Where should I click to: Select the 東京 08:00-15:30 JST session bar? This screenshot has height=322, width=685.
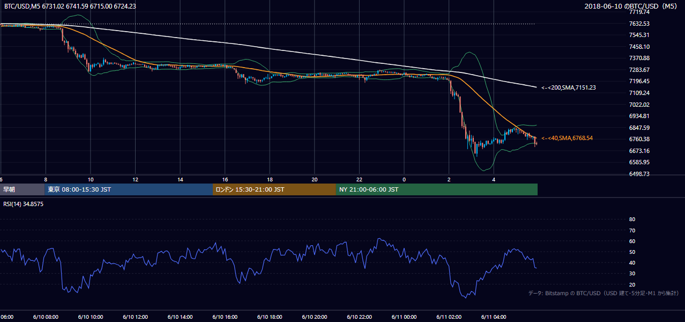[x=129, y=189]
